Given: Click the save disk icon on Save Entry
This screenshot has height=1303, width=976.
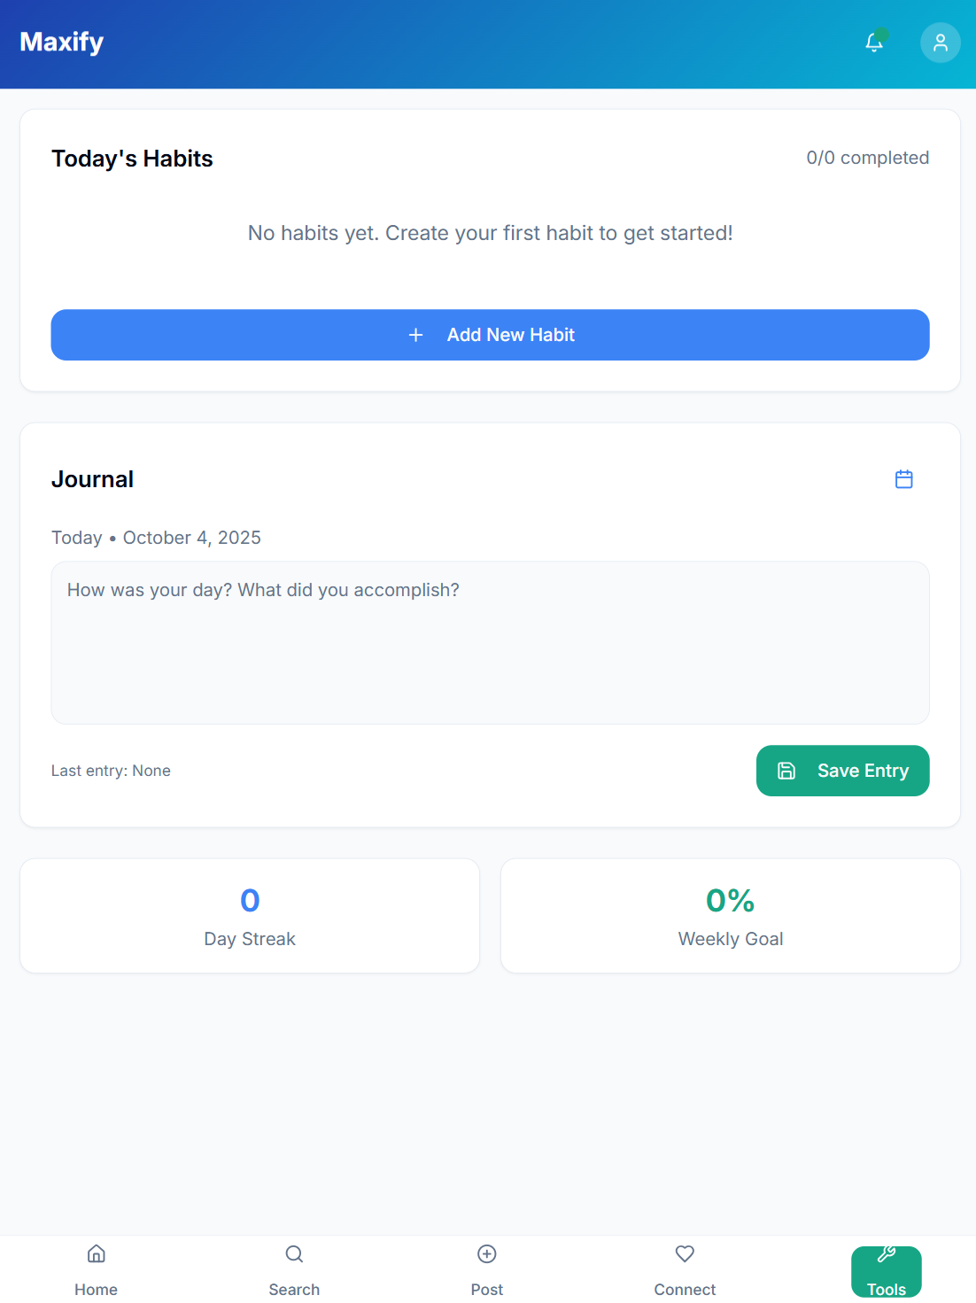Looking at the screenshot, I should 786,771.
